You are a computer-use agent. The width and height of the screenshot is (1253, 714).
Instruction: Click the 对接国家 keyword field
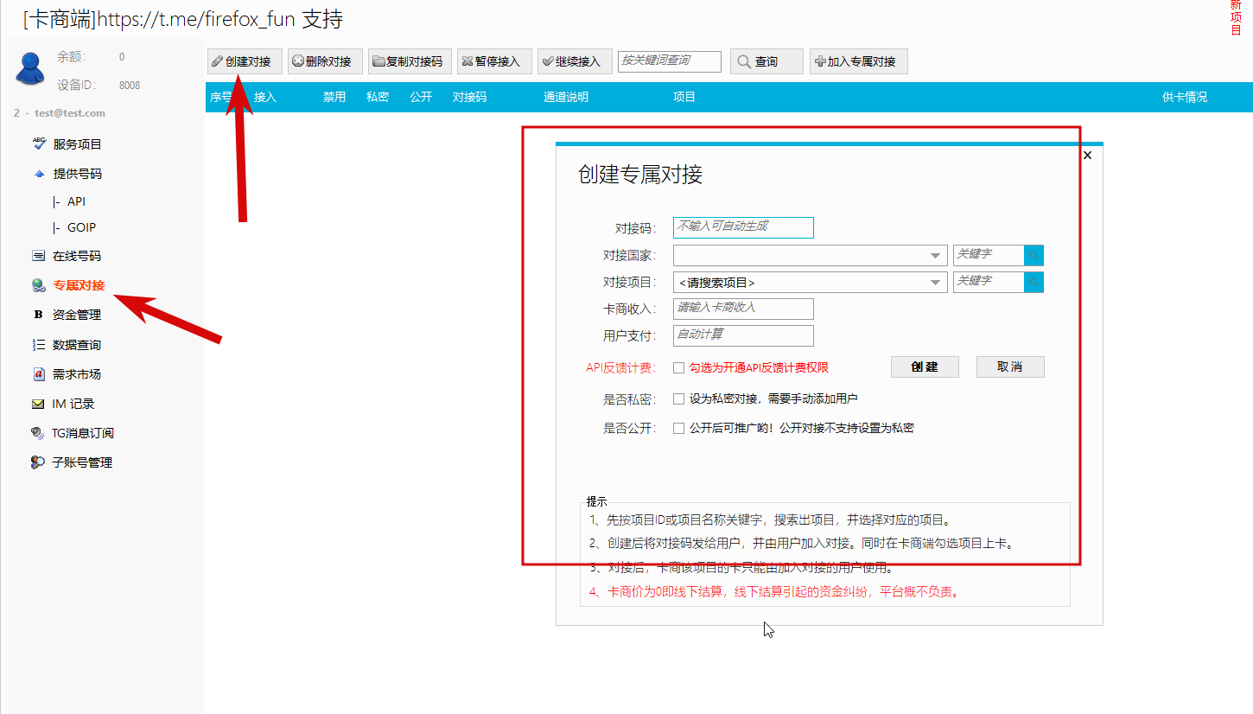click(x=989, y=255)
